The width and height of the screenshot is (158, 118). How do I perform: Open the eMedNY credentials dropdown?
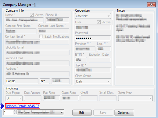tap(93, 16)
